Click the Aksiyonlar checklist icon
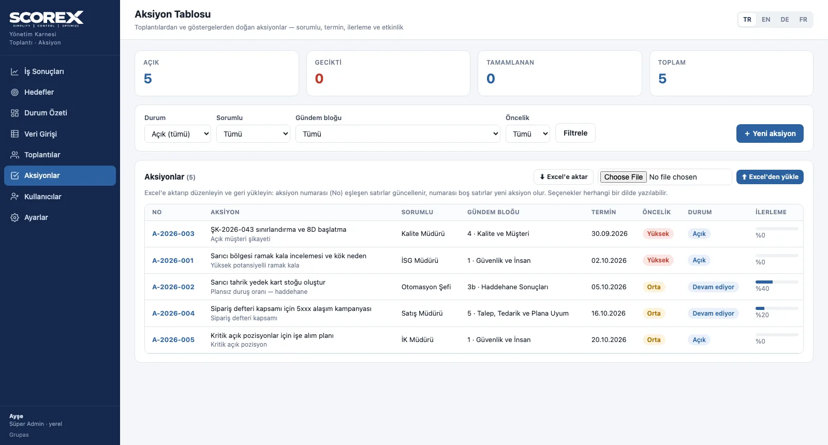828x445 pixels. click(x=15, y=175)
